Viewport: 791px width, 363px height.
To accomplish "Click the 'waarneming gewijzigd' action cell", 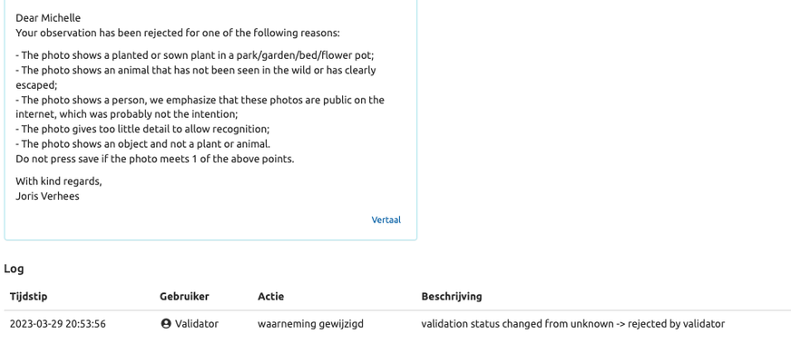I will (310, 324).
